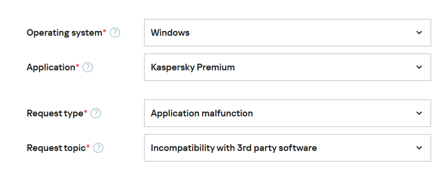Show help for the Request topic field

pyautogui.click(x=98, y=148)
